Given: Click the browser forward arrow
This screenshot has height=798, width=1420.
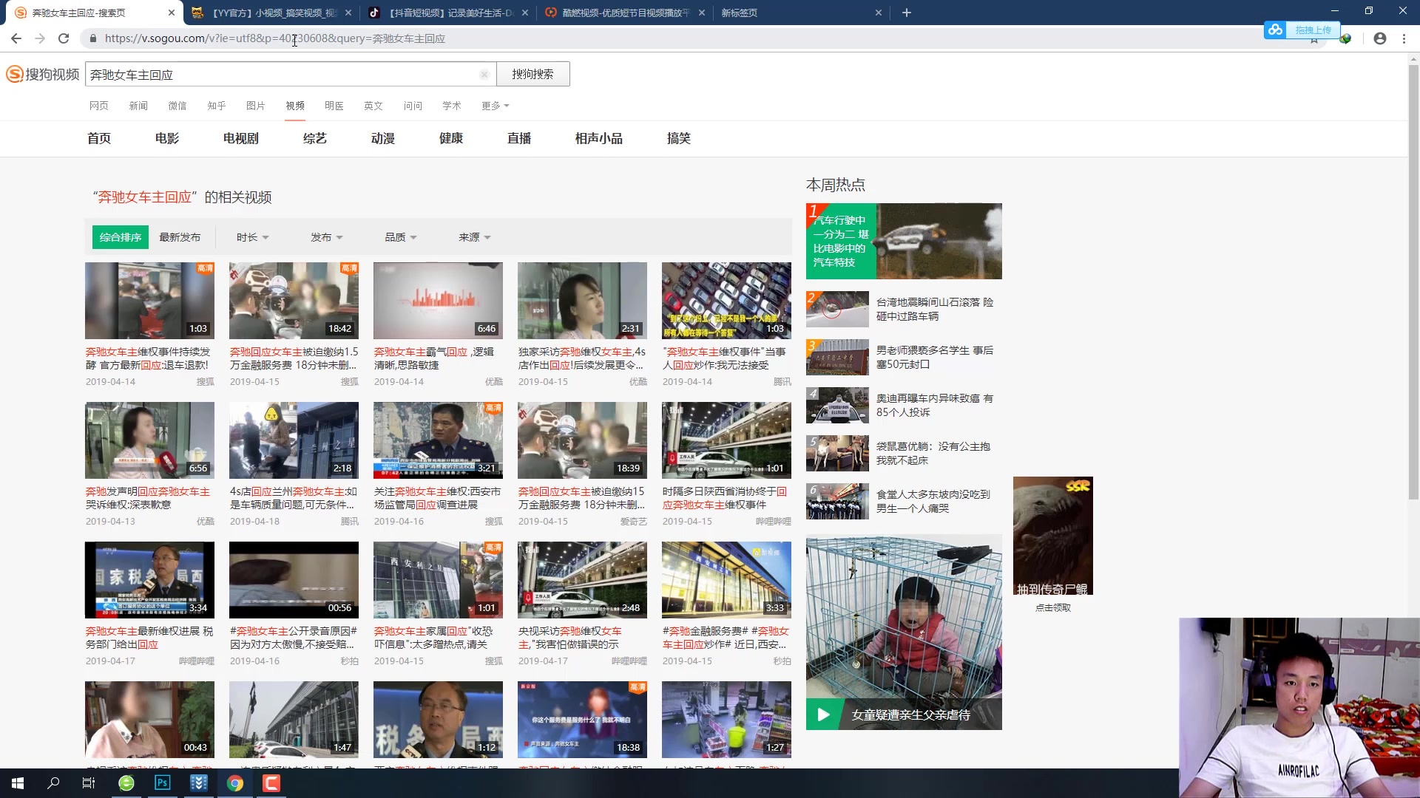Looking at the screenshot, I should coord(40,38).
